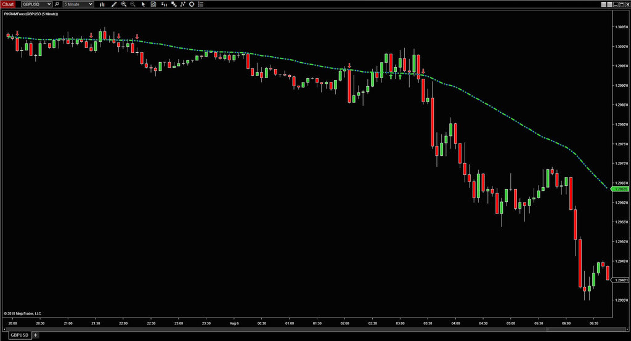
Task: Click the 1.29401 current price marker
Action: (x=621, y=280)
